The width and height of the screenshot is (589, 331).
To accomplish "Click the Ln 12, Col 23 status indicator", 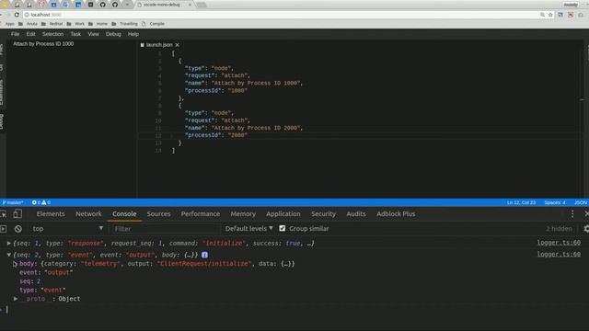I will coord(521,202).
